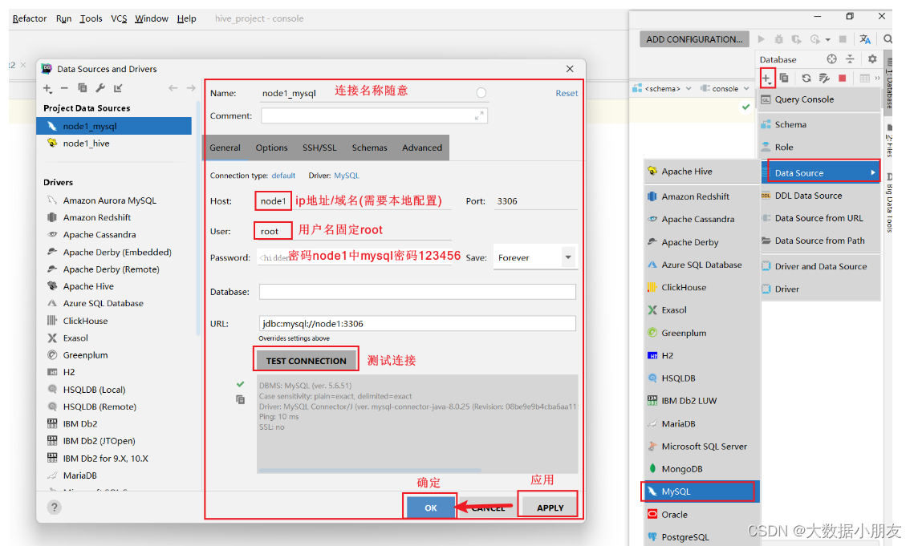Open the Refactor menu
The height and width of the screenshot is (546, 914).
click(29, 18)
